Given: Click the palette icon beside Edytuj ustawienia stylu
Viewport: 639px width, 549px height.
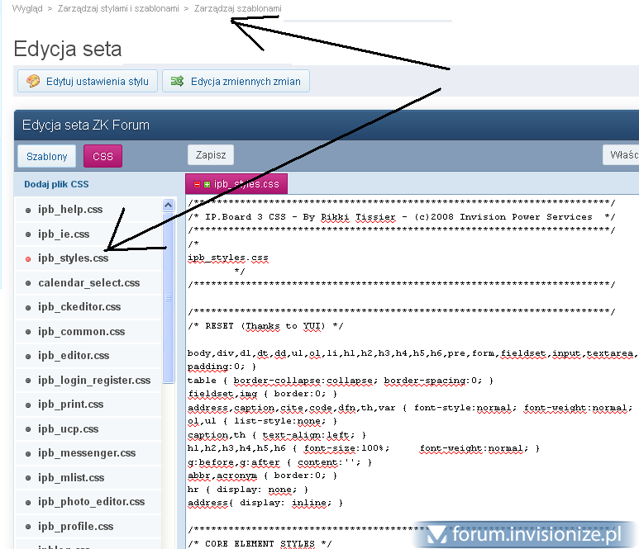Looking at the screenshot, I should (x=33, y=81).
